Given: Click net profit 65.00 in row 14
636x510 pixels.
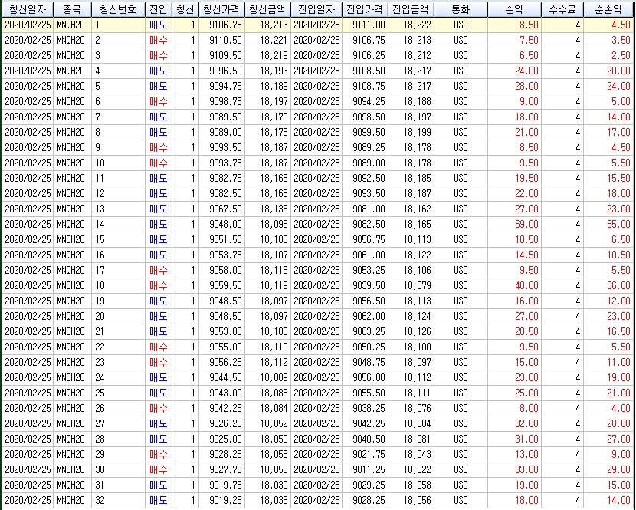Looking at the screenshot, I should coord(618,224).
